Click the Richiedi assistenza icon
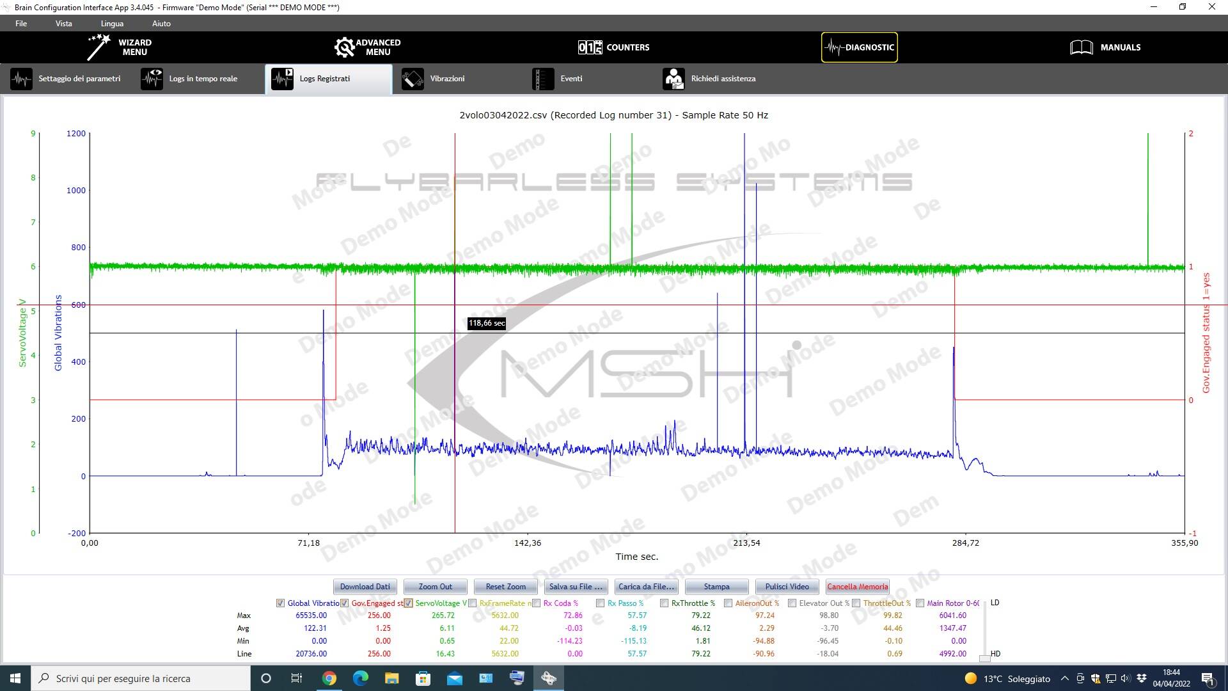Image resolution: width=1228 pixels, height=691 pixels. [673, 79]
